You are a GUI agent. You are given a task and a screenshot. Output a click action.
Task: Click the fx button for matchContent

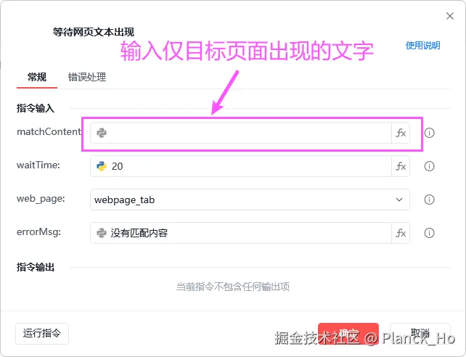pyautogui.click(x=401, y=133)
